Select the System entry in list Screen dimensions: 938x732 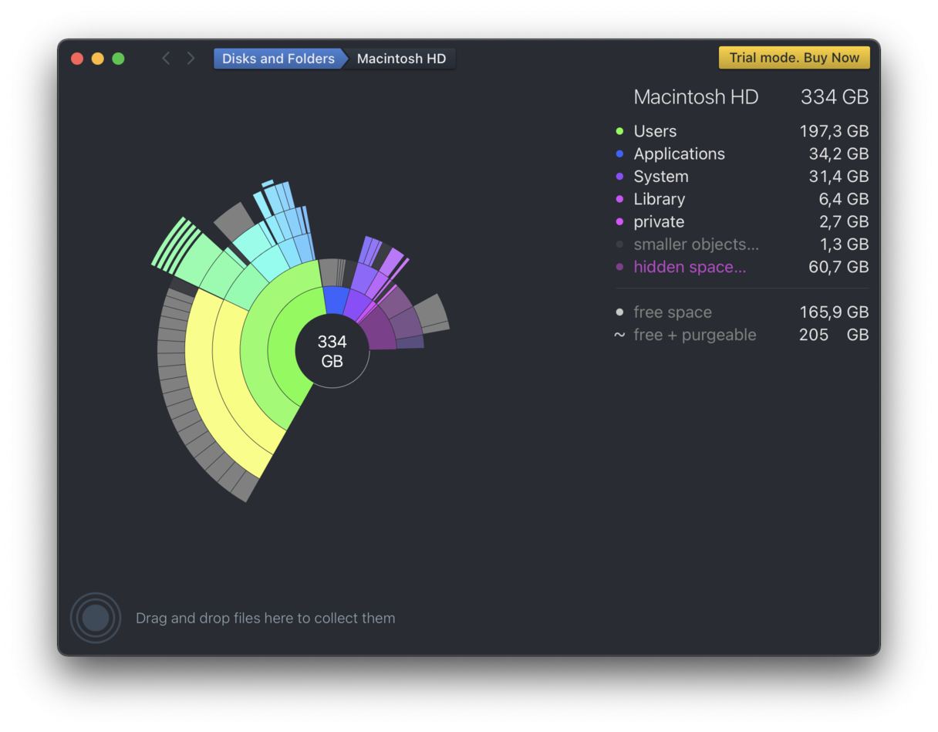point(660,177)
